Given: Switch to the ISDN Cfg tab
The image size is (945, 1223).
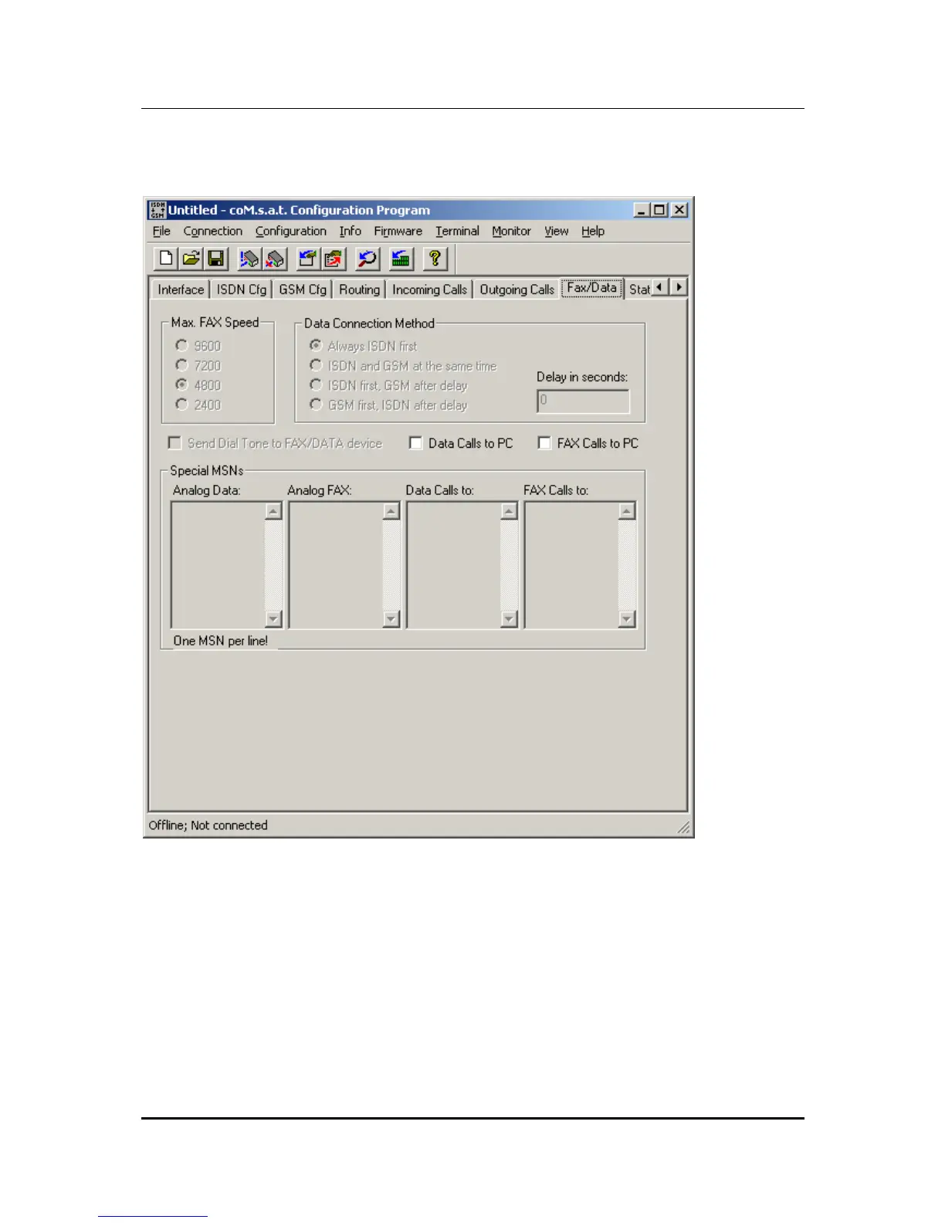Looking at the screenshot, I should (241, 290).
